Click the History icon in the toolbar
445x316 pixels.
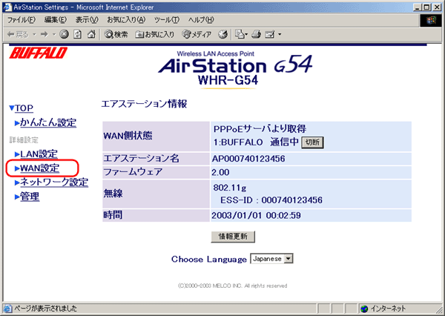tap(223, 34)
